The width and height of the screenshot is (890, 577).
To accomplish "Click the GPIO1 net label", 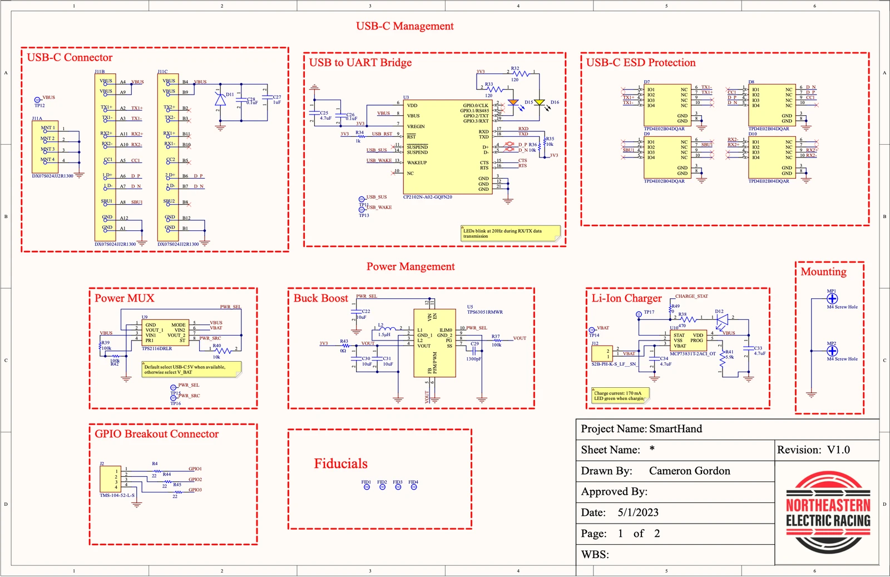I will (195, 469).
